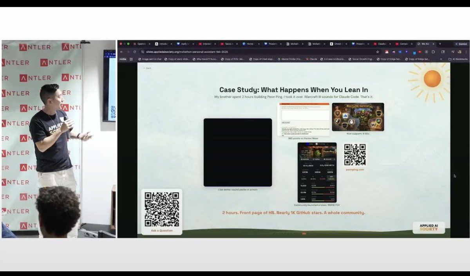This screenshot has height=276, width=470.
Task: Open the community token dashboard screenshot
Action: coord(317,172)
